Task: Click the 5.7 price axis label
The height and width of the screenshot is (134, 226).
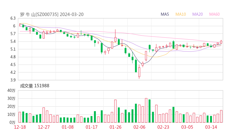Action: click(x=13, y=34)
